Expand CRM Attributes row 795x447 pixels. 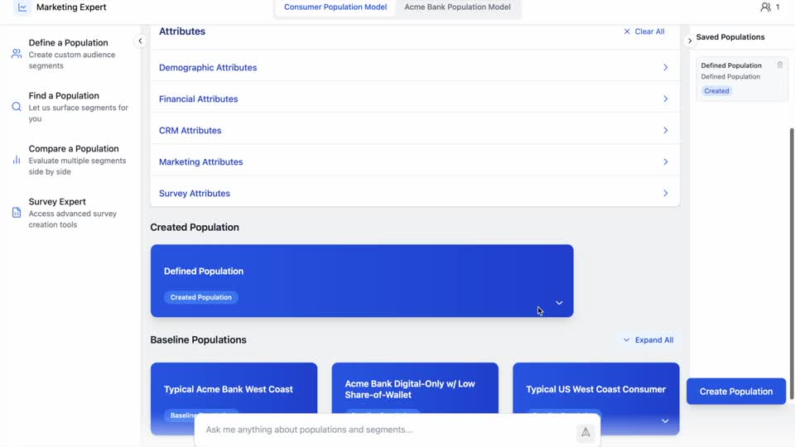coord(415,130)
